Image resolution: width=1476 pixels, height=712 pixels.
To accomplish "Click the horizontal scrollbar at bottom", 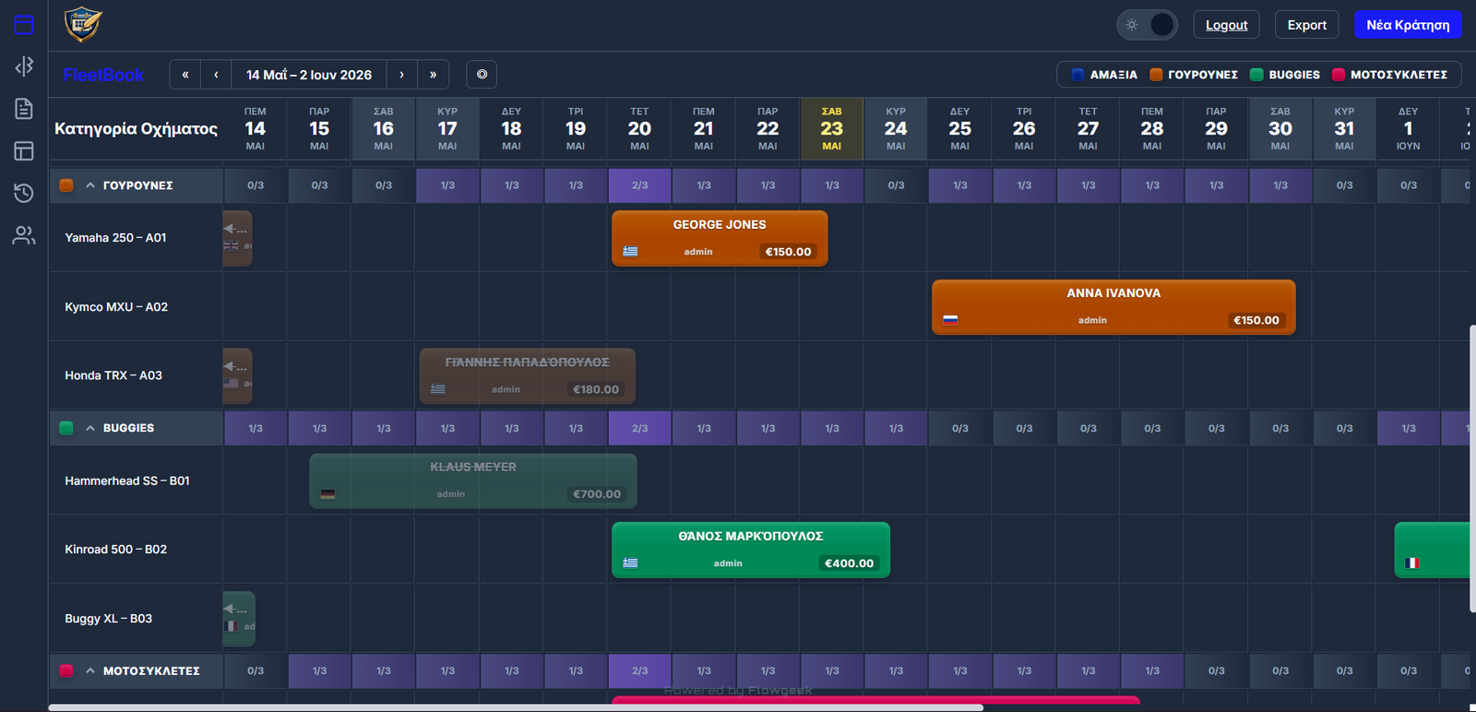I will pyautogui.click(x=516, y=707).
